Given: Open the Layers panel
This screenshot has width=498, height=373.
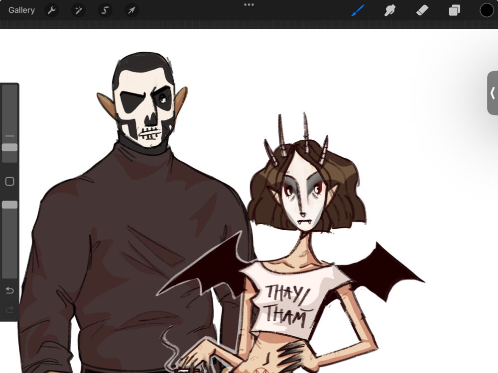Looking at the screenshot, I should 455,10.
